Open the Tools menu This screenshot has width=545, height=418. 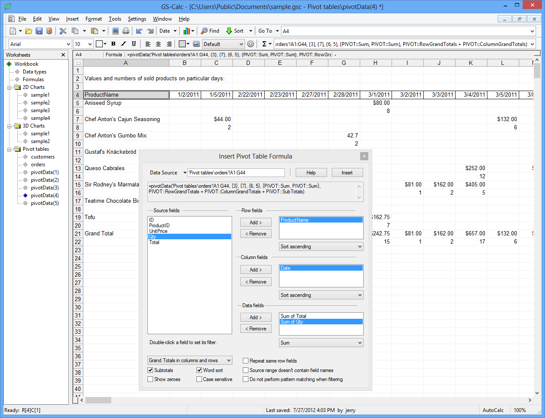(x=115, y=19)
